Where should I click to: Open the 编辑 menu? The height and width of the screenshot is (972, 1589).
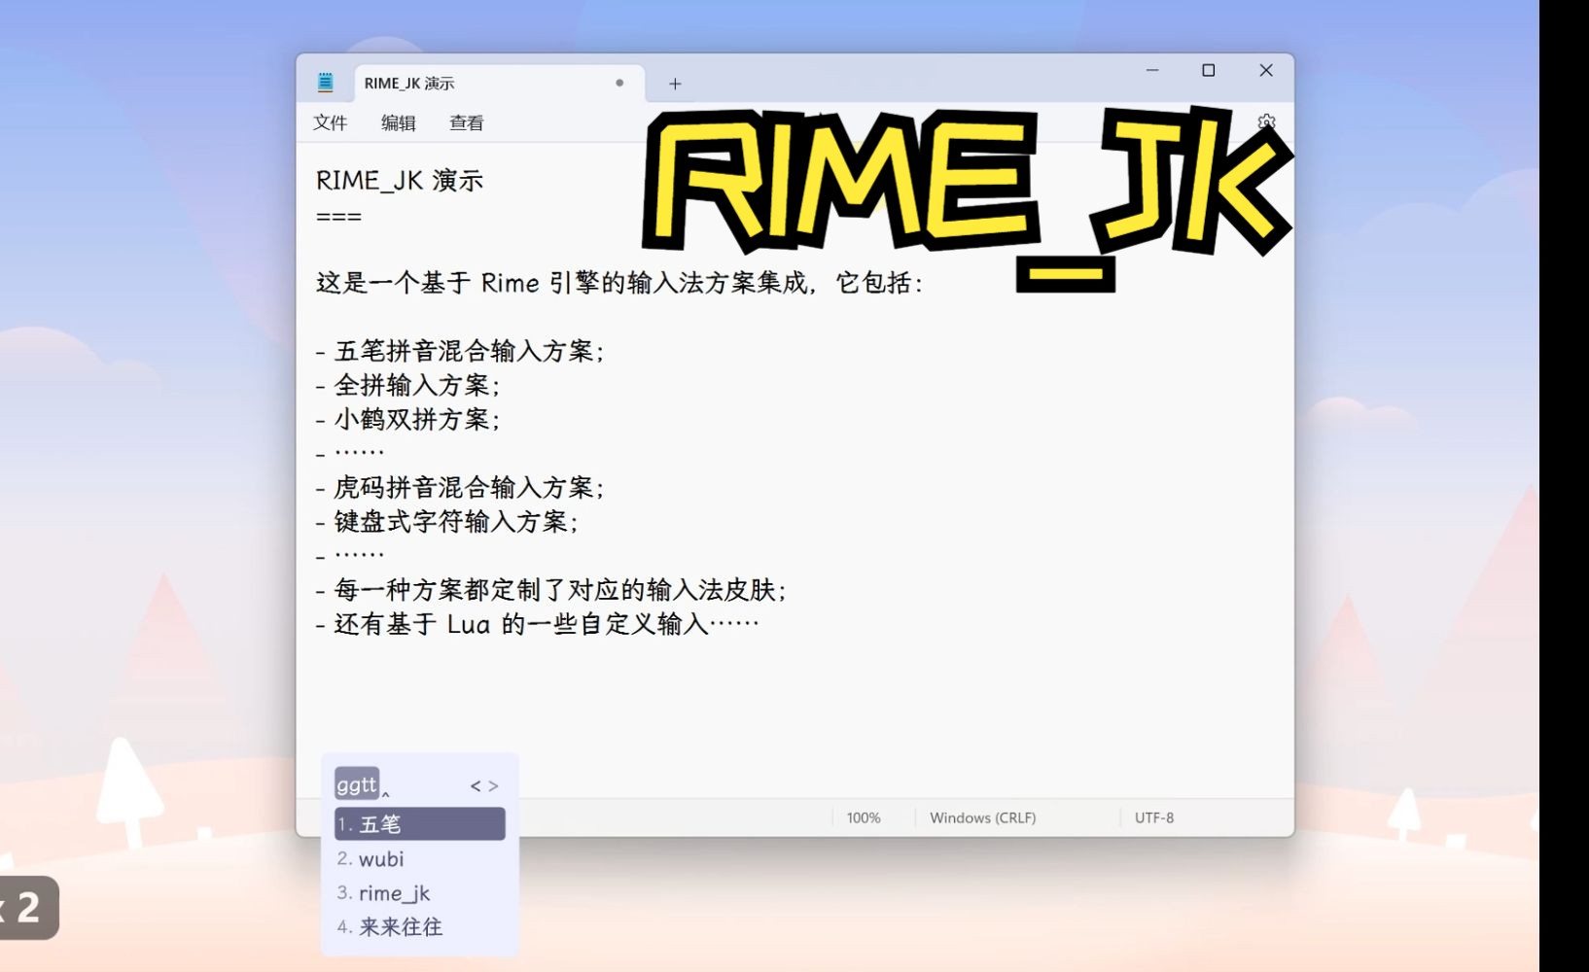(x=398, y=122)
